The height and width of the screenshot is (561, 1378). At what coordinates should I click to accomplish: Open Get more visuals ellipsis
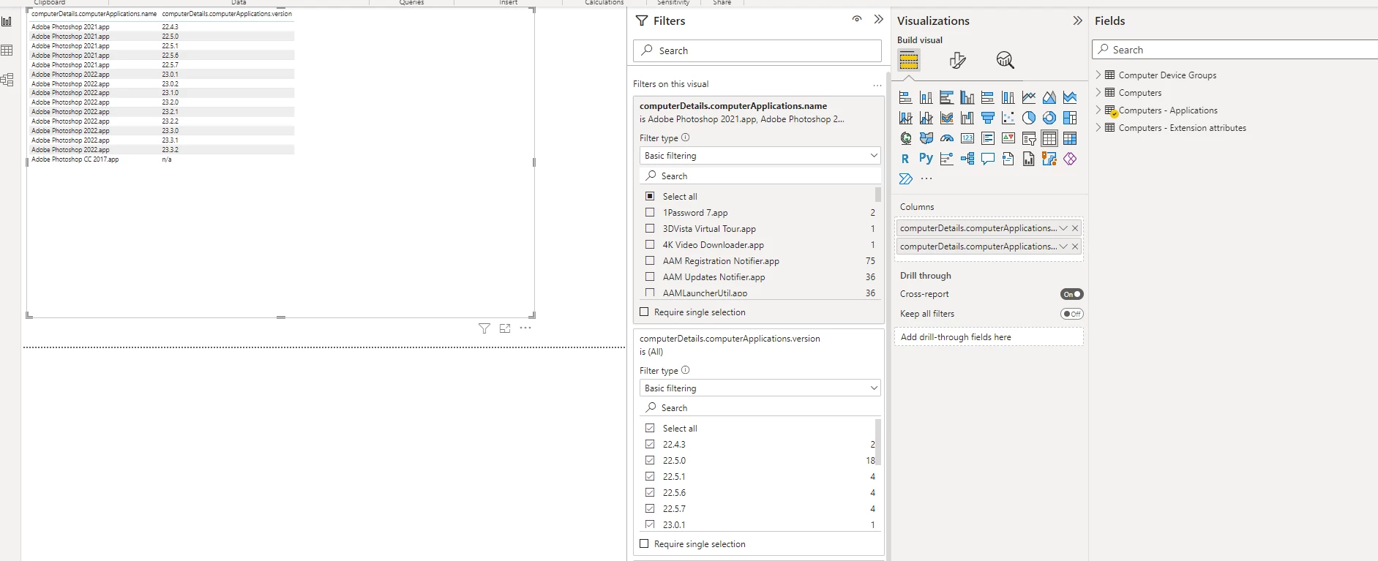(x=926, y=178)
